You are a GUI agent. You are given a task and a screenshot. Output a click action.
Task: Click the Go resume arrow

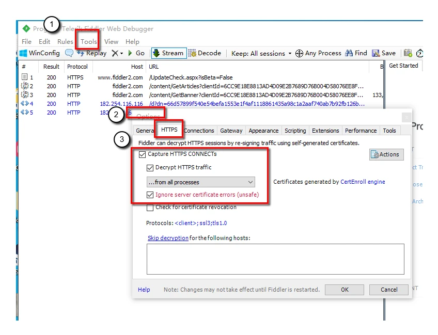click(x=130, y=53)
